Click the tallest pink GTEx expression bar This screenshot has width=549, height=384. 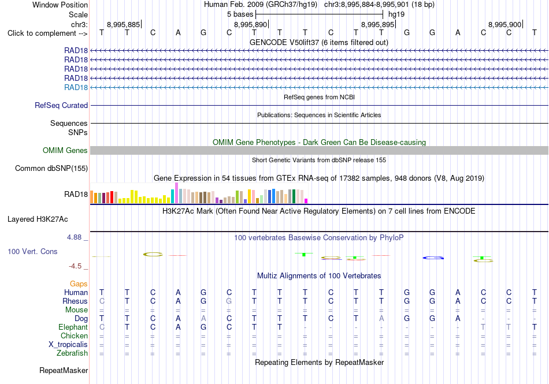(x=176, y=193)
